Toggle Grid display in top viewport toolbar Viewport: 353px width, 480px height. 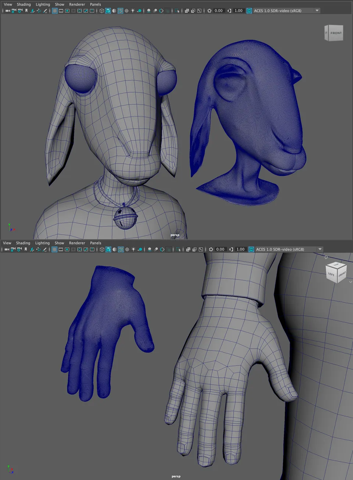(54, 11)
